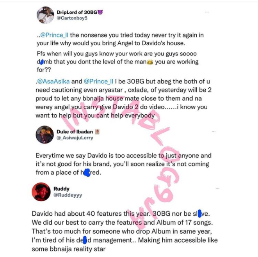Click the purple devil emoji beside DripLord's name
This screenshot has width=258, height=257.
pyautogui.click(x=100, y=12)
